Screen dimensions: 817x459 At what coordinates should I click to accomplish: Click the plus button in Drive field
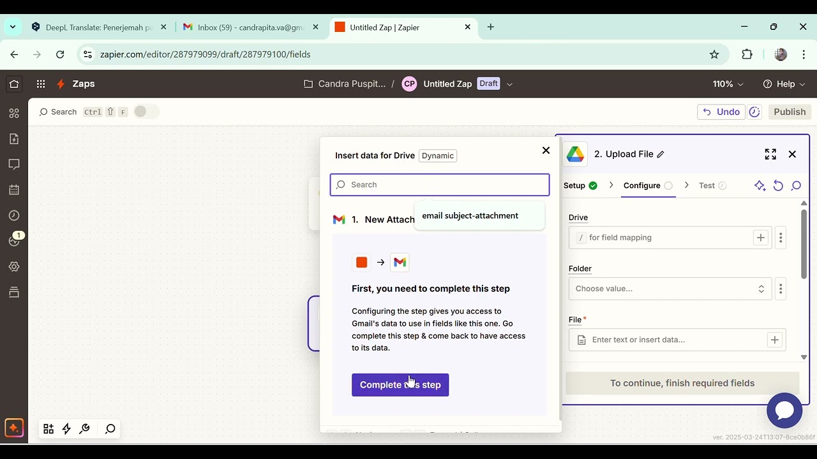pos(760,238)
